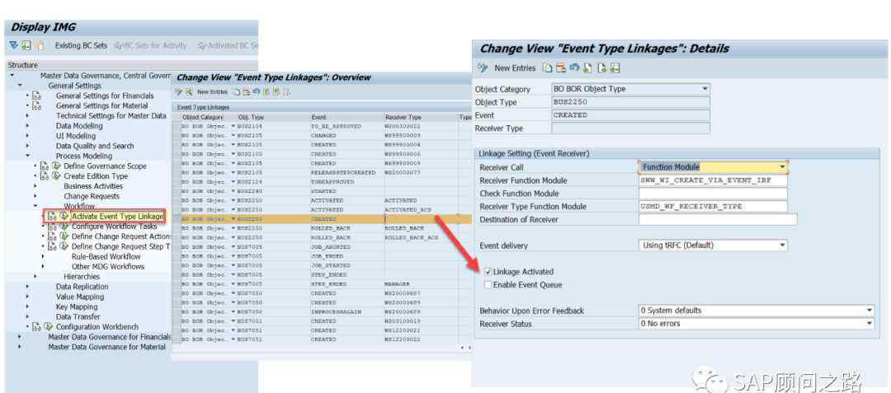Expand the Data Replication tree node
Screen dimensions: 891x393
click(x=27, y=287)
